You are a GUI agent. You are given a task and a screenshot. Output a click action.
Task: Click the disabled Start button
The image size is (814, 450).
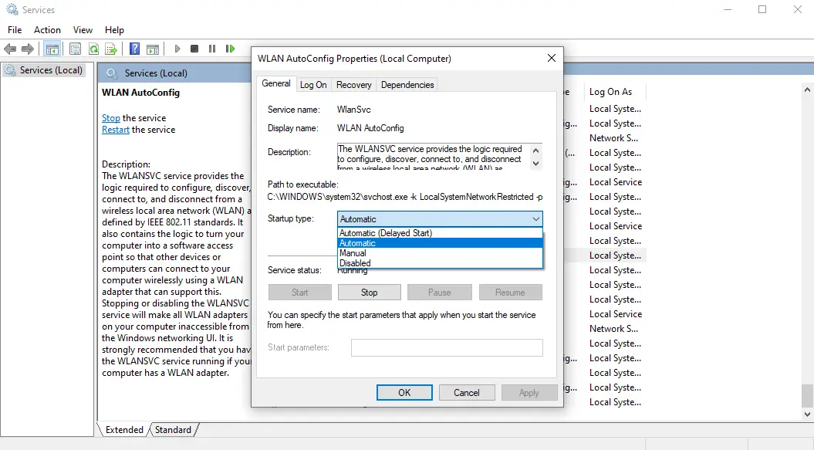pyautogui.click(x=299, y=293)
